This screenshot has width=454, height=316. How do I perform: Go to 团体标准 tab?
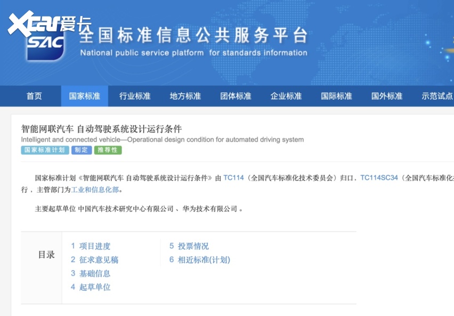[236, 96]
